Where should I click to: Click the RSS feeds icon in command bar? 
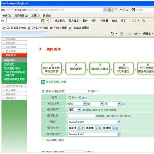121,34
